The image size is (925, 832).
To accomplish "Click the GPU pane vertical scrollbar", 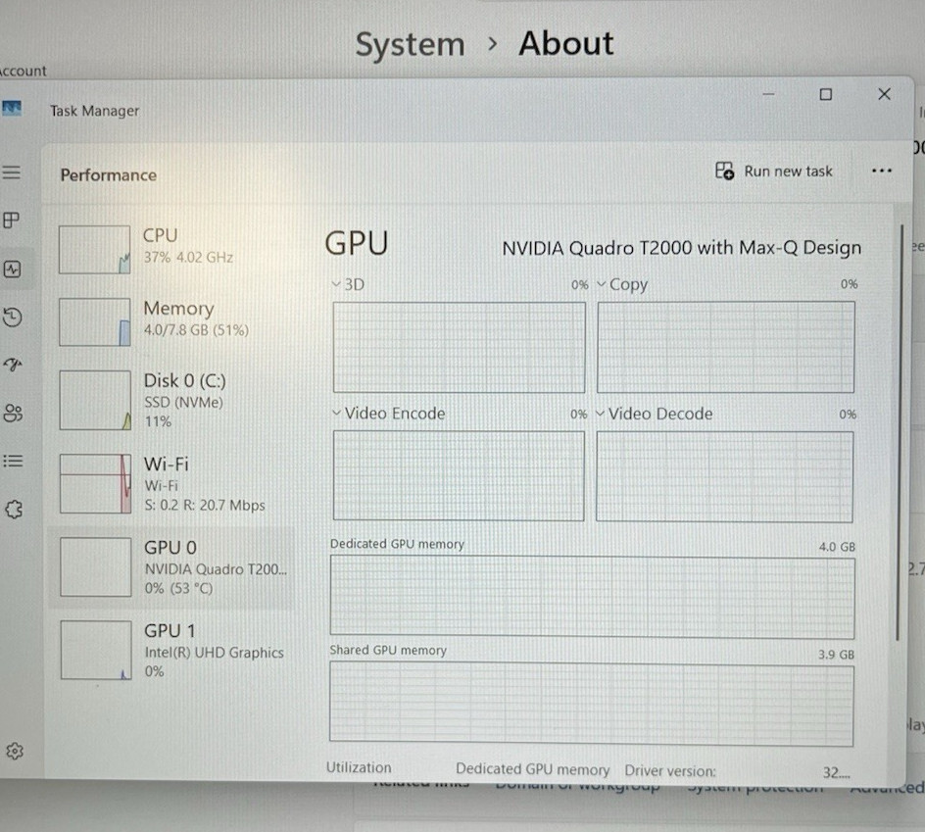I will click(900, 432).
